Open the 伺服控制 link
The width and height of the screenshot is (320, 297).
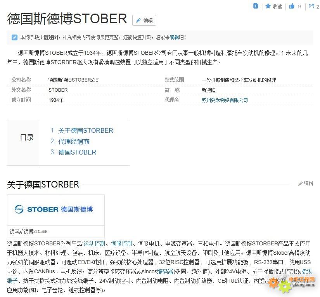121,243
